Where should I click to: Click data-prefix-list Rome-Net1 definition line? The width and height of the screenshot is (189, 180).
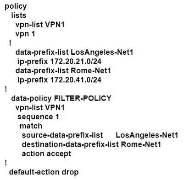coord(63,71)
